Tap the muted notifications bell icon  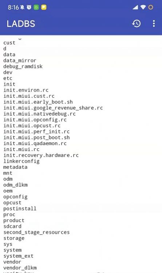point(22,7)
